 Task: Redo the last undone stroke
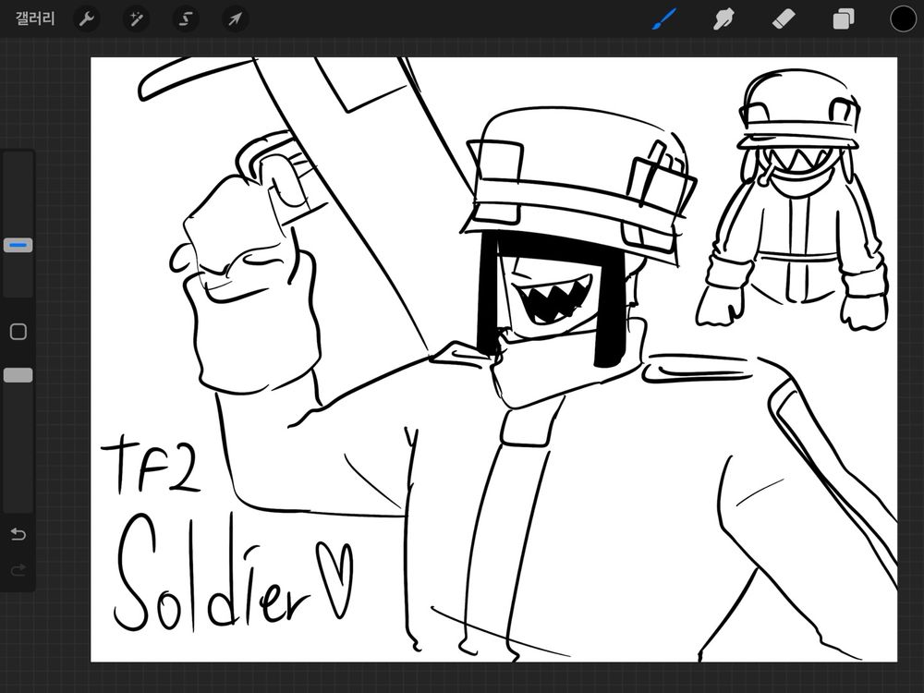(18, 570)
